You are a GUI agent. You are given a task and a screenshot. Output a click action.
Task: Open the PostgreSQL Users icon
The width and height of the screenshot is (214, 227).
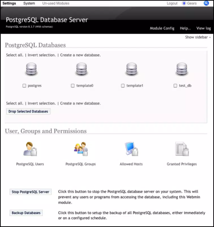coord(30,149)
